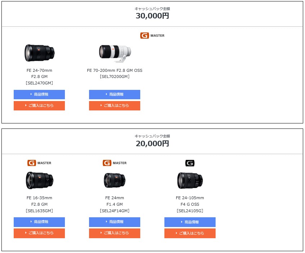Click the FE 70-200mm F2.8 GM OSS product name
The width and height of the screenshot is (305, 253).
(x=115, y=70)
